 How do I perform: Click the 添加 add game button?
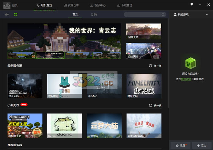(202, 146)
